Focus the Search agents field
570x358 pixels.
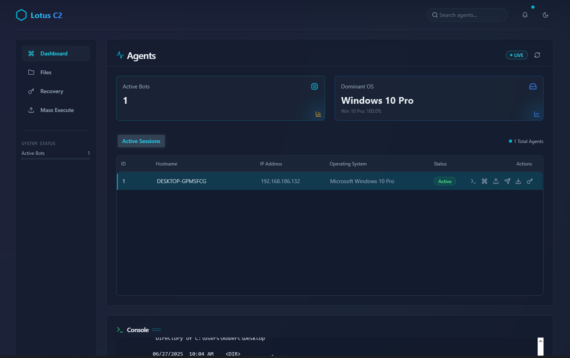(x=467, y=15)
